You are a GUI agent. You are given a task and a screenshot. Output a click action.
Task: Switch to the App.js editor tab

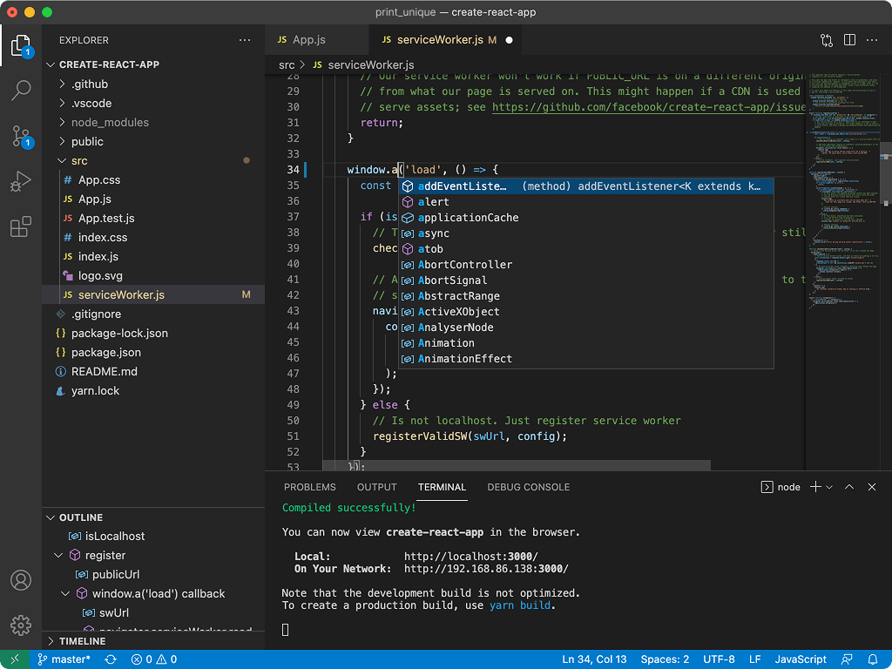click(x=308, y=40)
